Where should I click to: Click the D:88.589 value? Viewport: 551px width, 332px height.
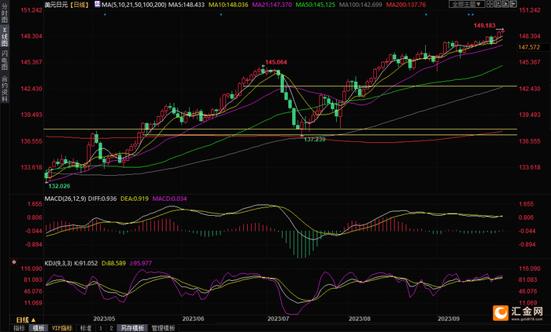coord(113,263)
